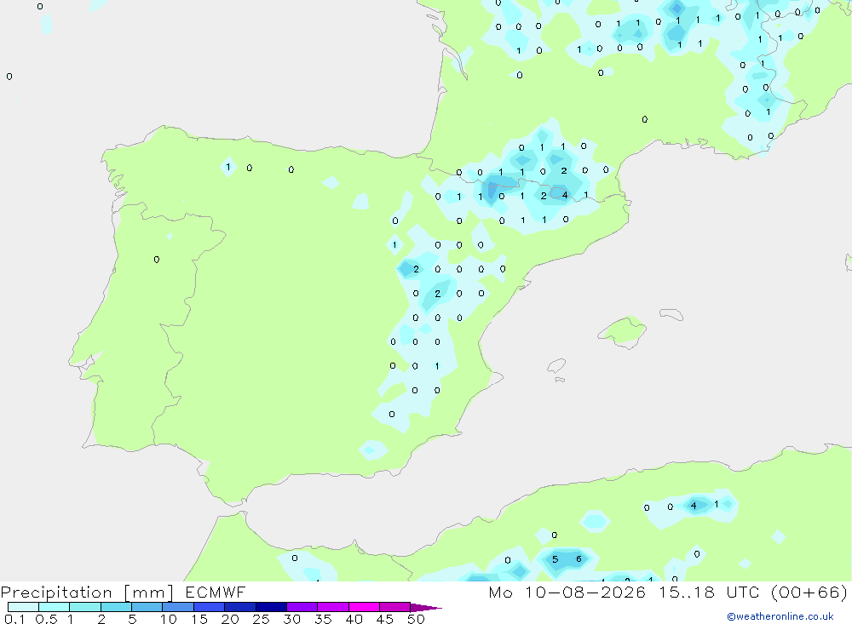
Task: Click the legend value '0.1'
Action: [14, 619]
